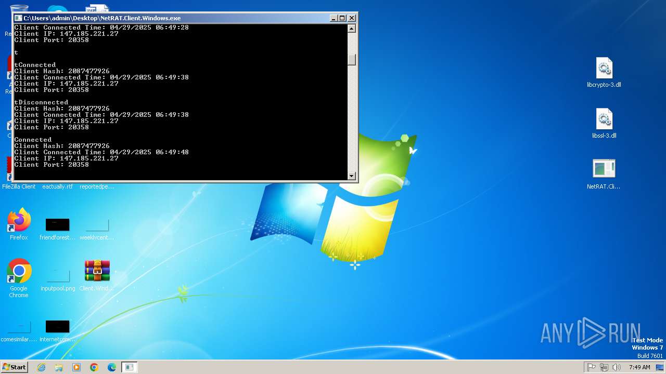The image size is (666, 374).
Task: Open the volume speaker tray icon
Action: coord(617,367)
